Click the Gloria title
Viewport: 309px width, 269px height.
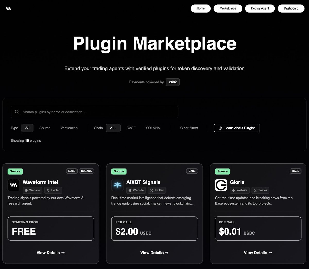[x=237, y=182]
